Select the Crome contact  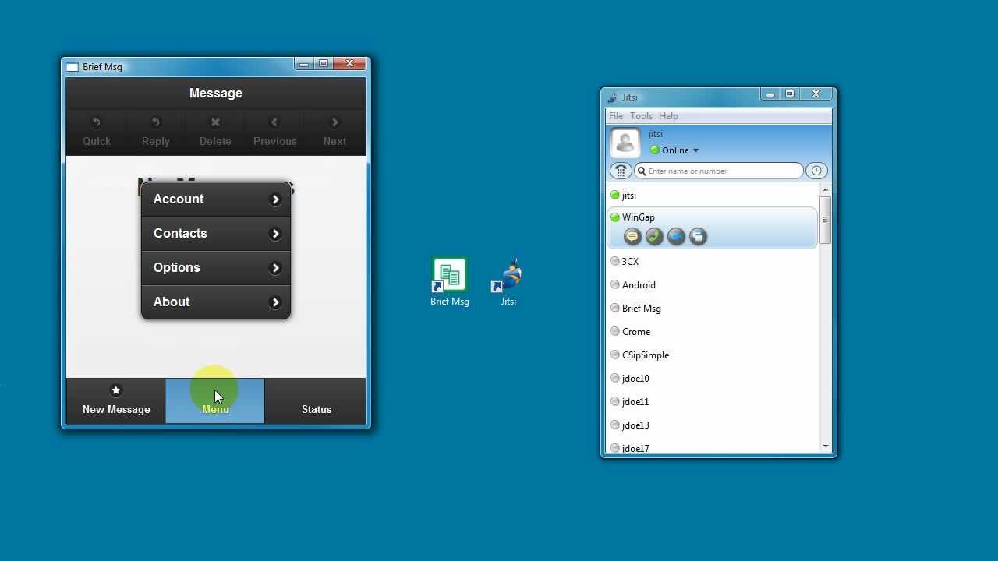tap(712, 332)
